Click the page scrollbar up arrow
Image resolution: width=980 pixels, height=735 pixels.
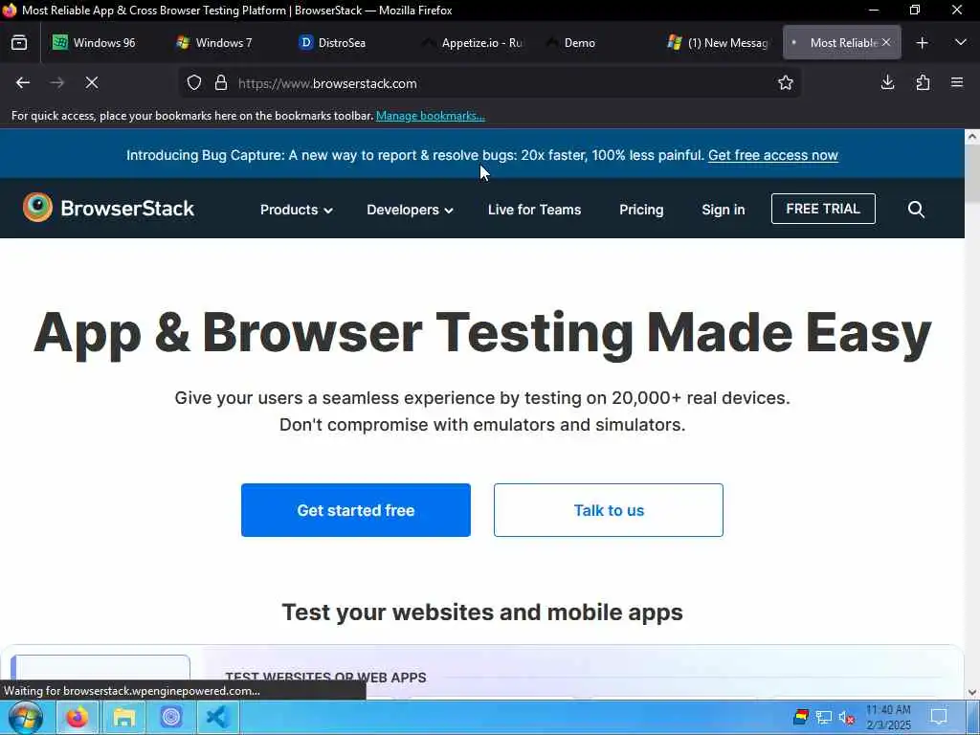point(972,136)
